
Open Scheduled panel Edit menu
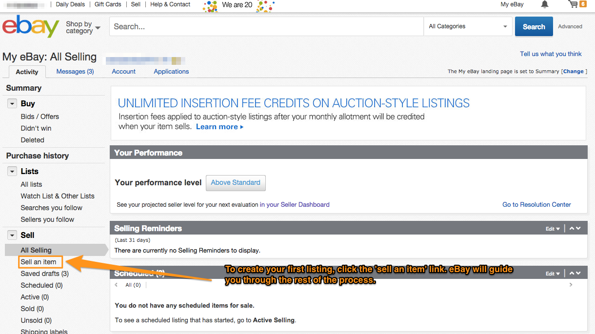coord(553,274)
